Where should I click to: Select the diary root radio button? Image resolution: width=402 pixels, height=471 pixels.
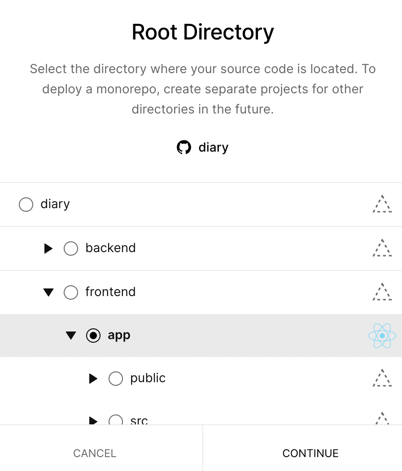[x=26, y=205]
